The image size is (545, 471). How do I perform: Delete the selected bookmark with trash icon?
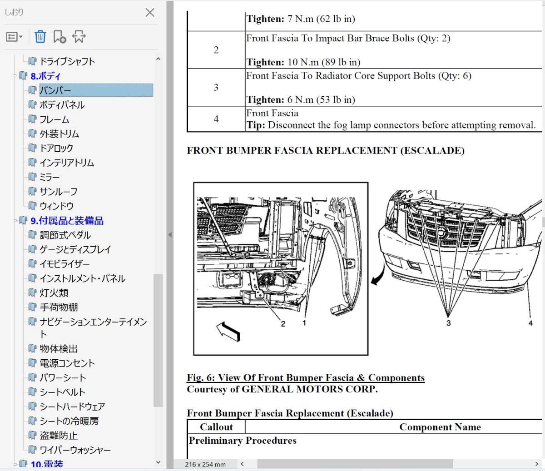(x=40, y=36)
